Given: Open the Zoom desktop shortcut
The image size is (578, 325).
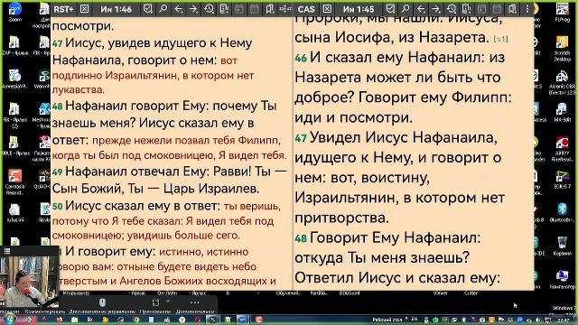Looking at the screenshot, I should click(x=14, y=12).
